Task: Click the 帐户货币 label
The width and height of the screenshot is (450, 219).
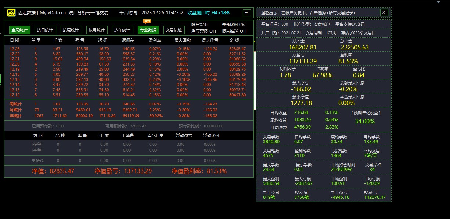Action: point(200,25)
